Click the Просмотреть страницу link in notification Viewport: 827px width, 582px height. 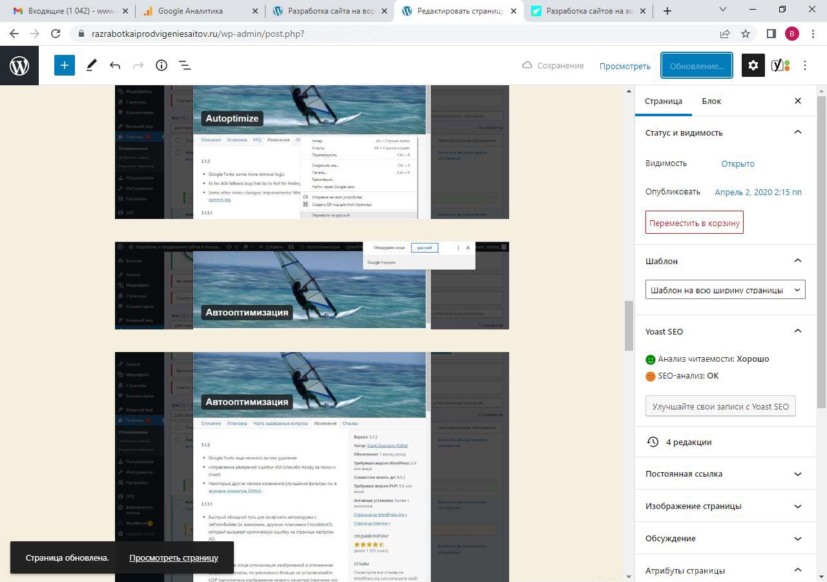click(174, 557)
